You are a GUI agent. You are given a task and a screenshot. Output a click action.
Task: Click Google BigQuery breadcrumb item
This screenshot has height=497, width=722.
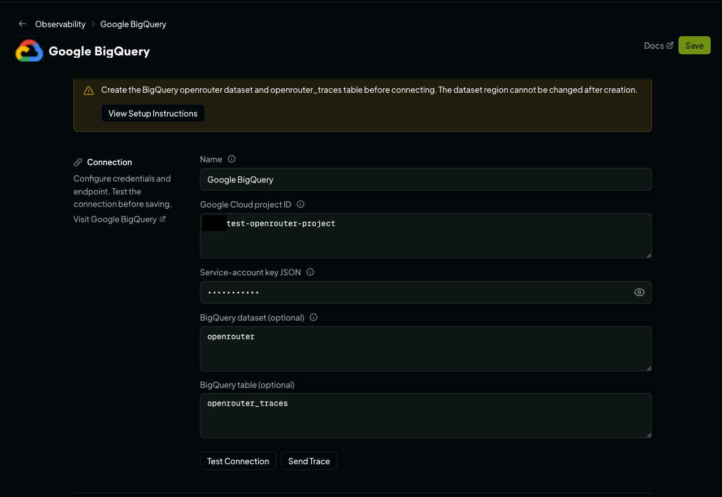pyautogui.click(x=133, y=24)
